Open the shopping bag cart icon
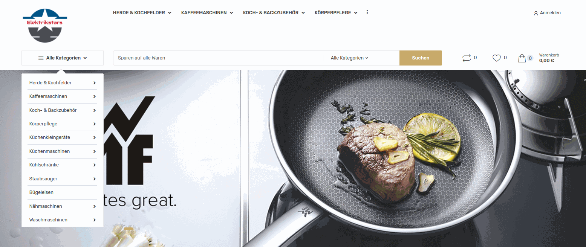This screenshot has height=247, width=586. tap(522, 58)
